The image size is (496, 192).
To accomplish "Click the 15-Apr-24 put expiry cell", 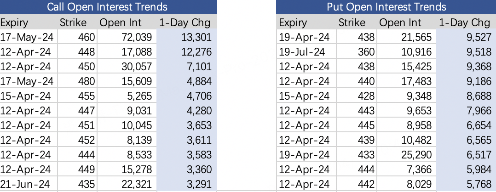I will [304, 96].
